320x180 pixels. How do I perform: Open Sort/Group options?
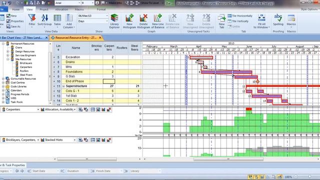[x=44, y=21]
